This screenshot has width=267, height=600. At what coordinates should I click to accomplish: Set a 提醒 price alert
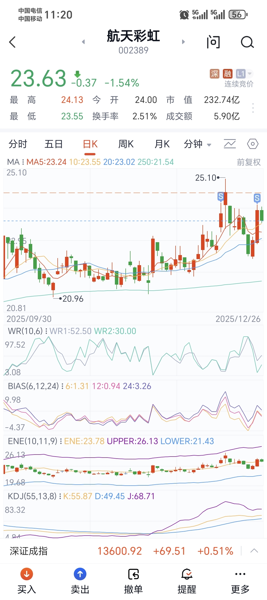pyautogui.click(x=187, y=581)
